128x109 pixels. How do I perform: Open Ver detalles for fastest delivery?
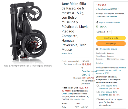112,16
